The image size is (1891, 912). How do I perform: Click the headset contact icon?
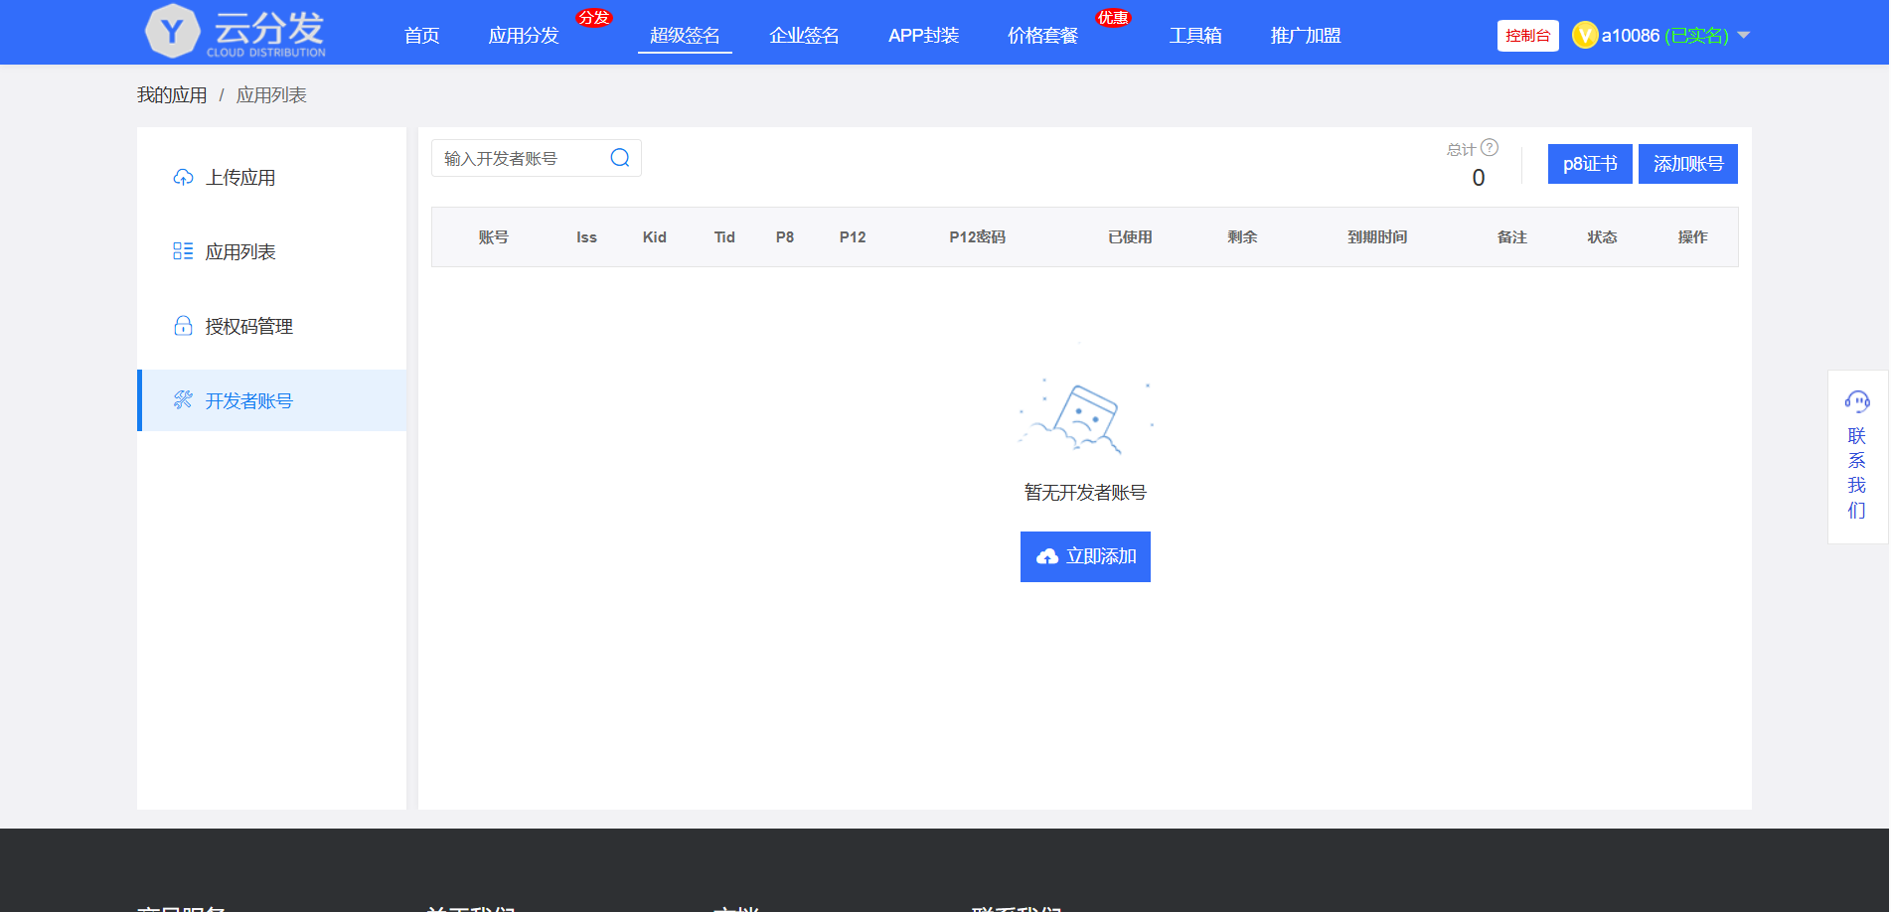point(1857,401)
